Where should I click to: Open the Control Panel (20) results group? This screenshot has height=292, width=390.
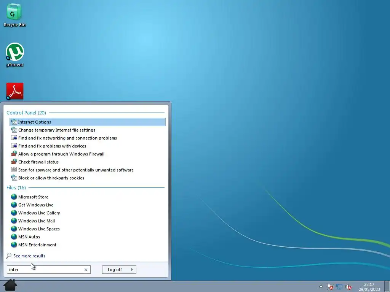(26, 113)
